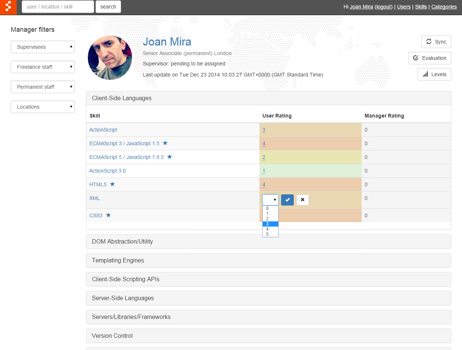Expand the Freelance staff dropdown
Viewport: 462px width, 350px height.
pos(43,67)
